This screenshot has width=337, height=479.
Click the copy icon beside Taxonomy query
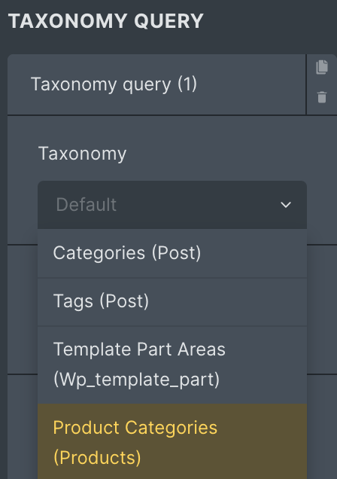point(322,67)
